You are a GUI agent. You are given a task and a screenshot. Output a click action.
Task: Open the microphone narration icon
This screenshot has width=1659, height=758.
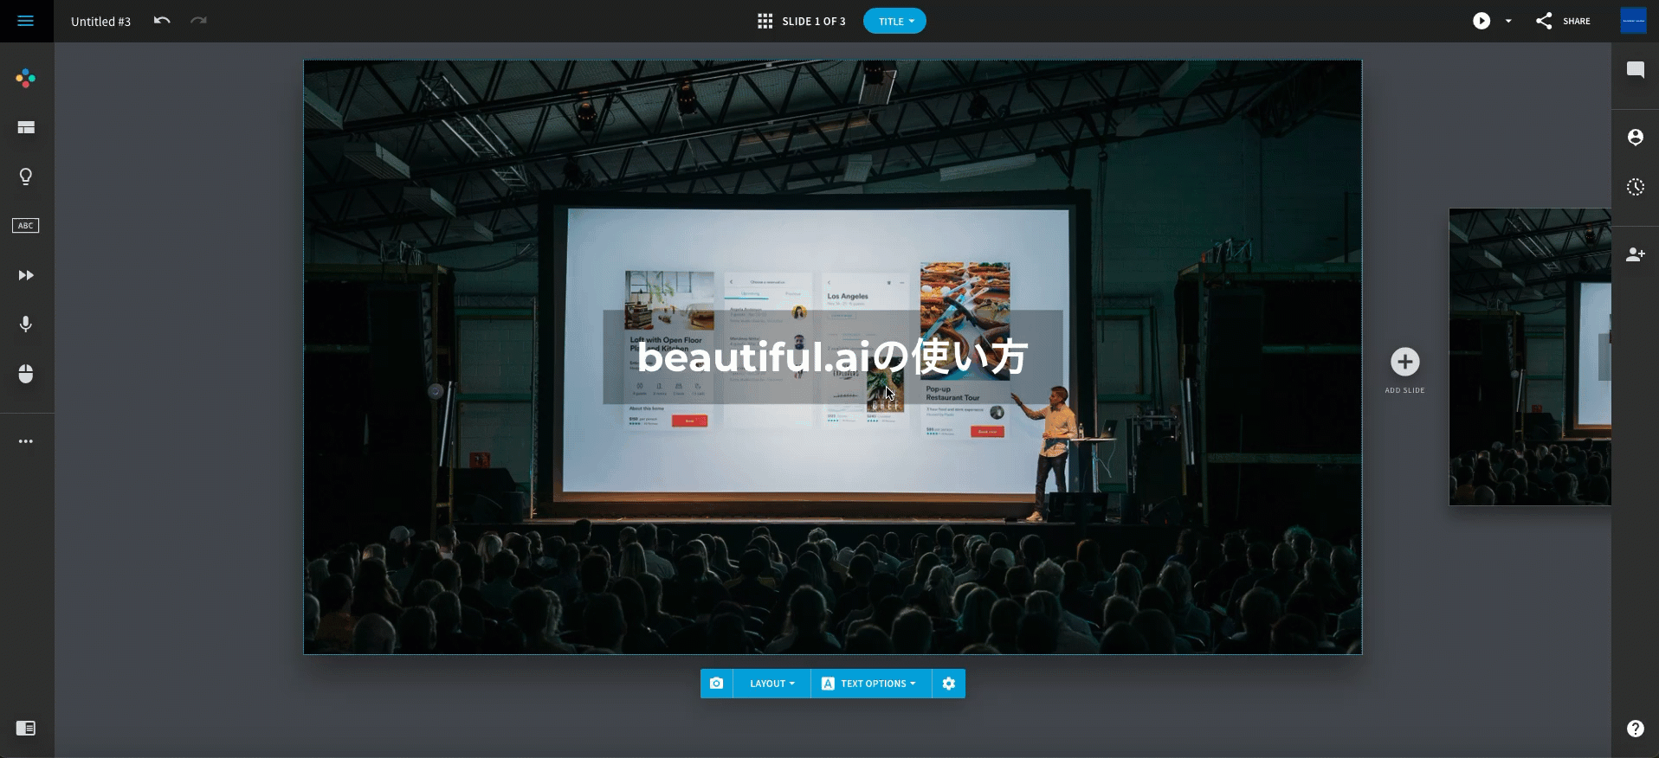click(x=26, y=324)
